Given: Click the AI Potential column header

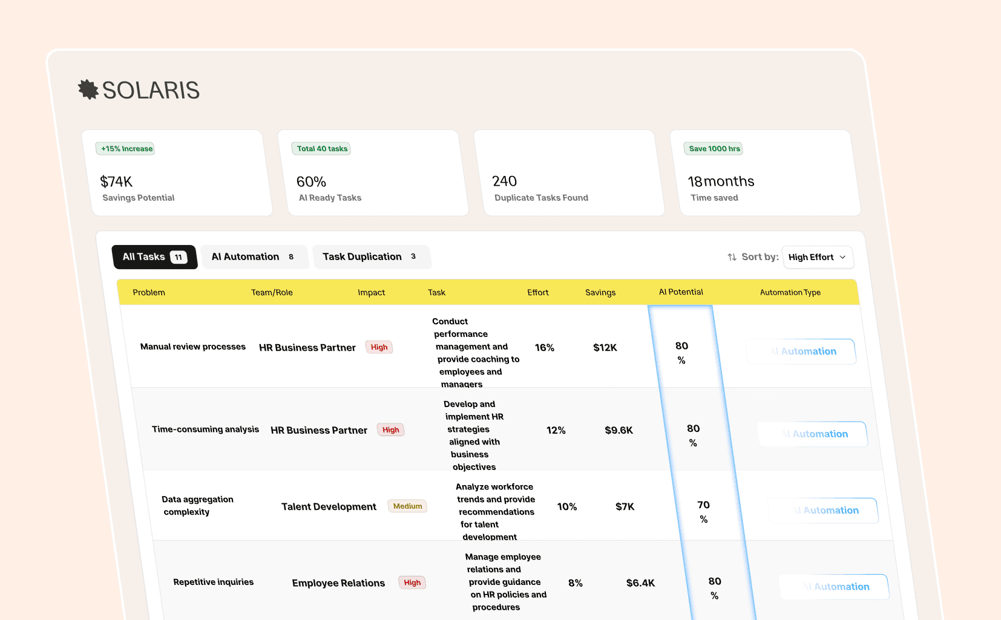Looking at the screenshot, I should click(x=681, y=292).
